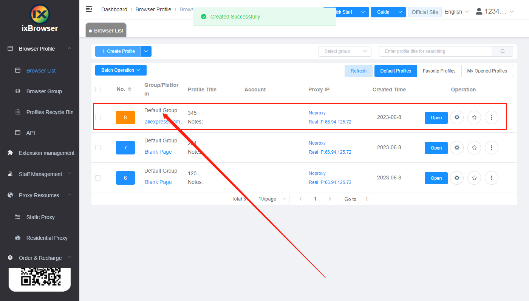Open settings gear for profile 8

tap(456, 117)
